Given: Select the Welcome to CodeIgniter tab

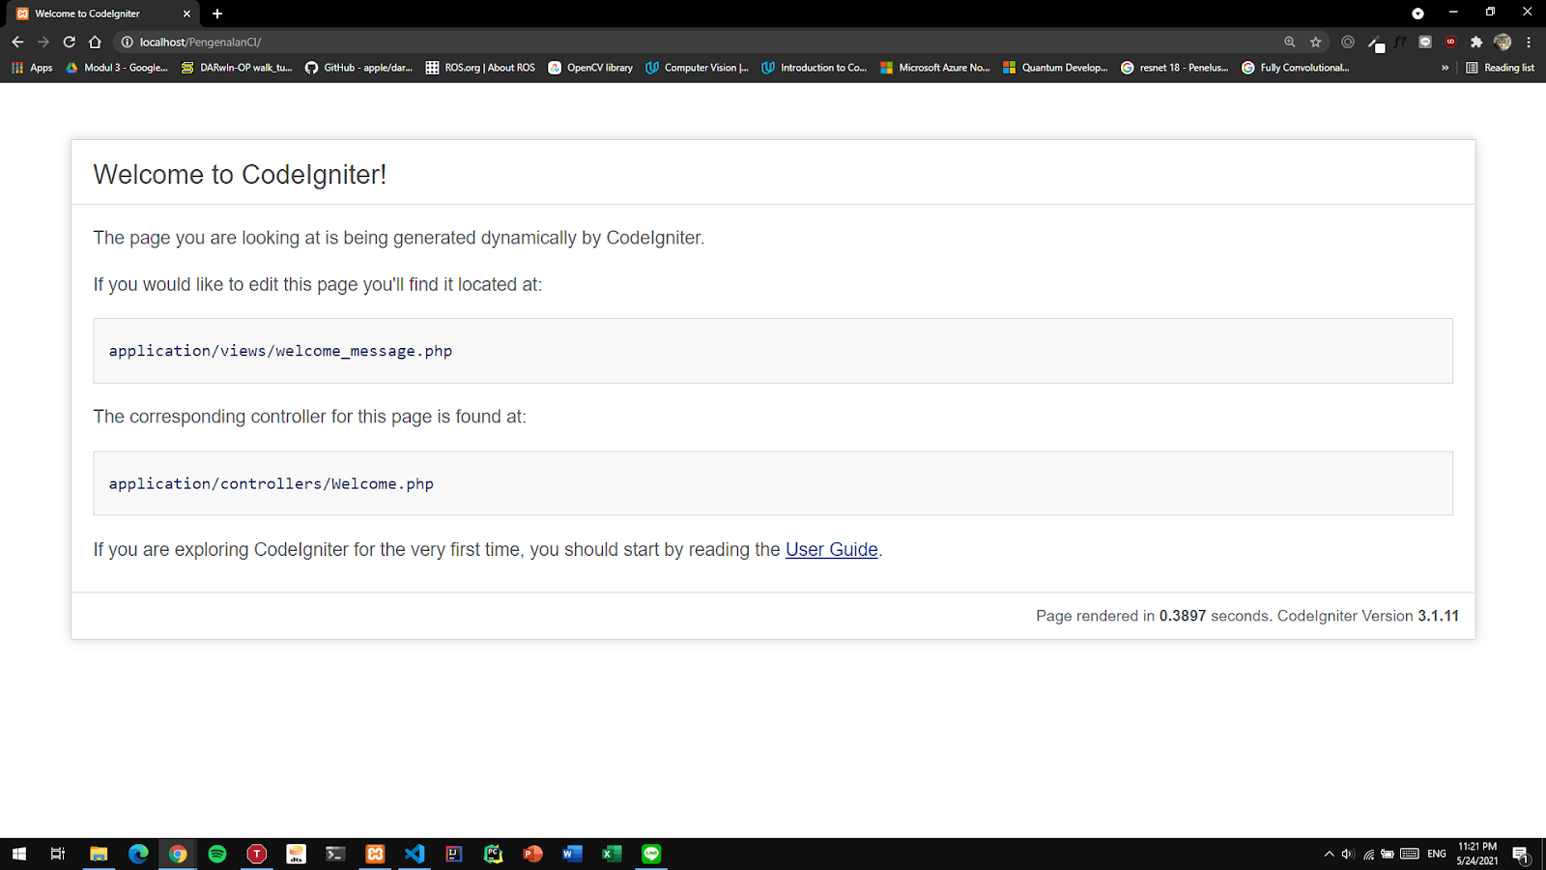Looking at the screenshot, I should pyautogui.click(x=100, y=14).
